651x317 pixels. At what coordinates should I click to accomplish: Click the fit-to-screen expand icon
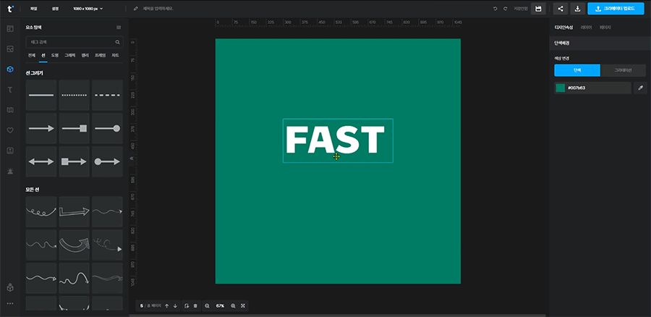[x=243, y=306]
